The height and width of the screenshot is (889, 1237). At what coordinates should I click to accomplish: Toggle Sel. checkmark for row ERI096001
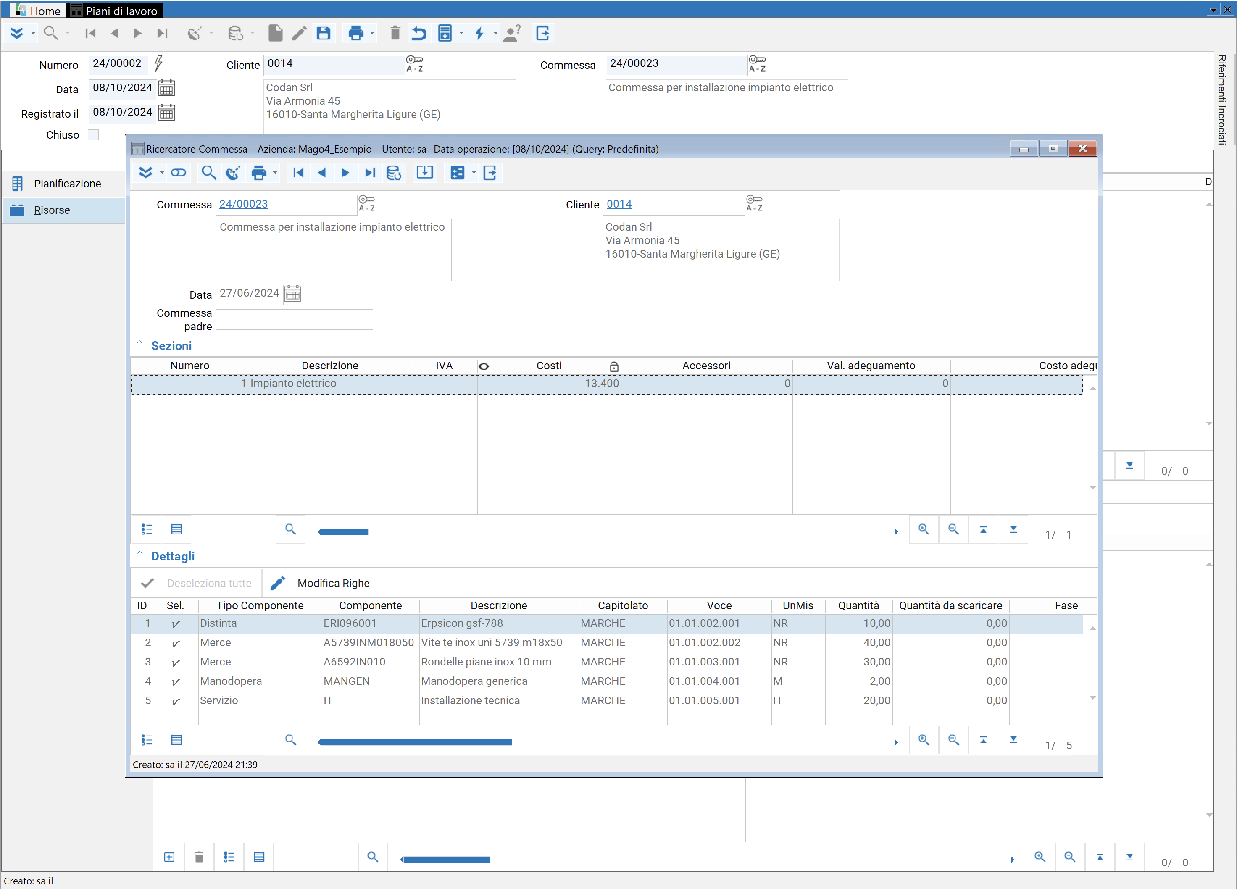click(176, 624)
